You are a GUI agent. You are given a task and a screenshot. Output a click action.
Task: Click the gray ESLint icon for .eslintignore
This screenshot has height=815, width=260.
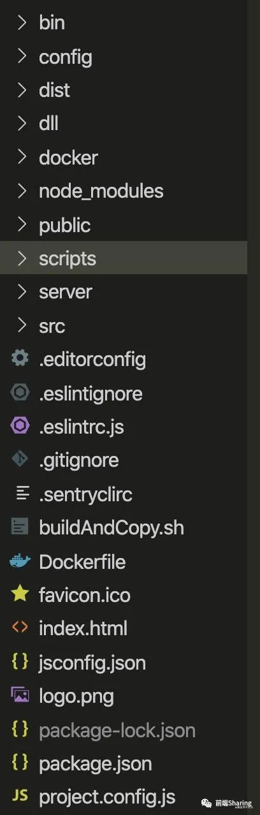tap(20, 393)
